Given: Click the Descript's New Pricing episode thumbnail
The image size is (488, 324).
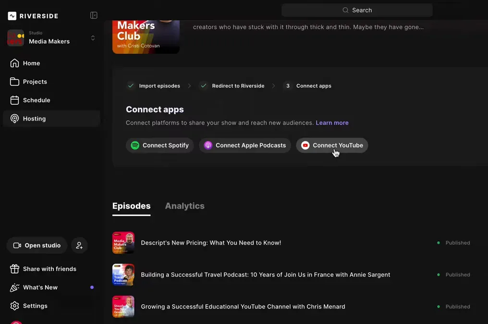Looking at the screenshot, I should (x=123, y=242).
